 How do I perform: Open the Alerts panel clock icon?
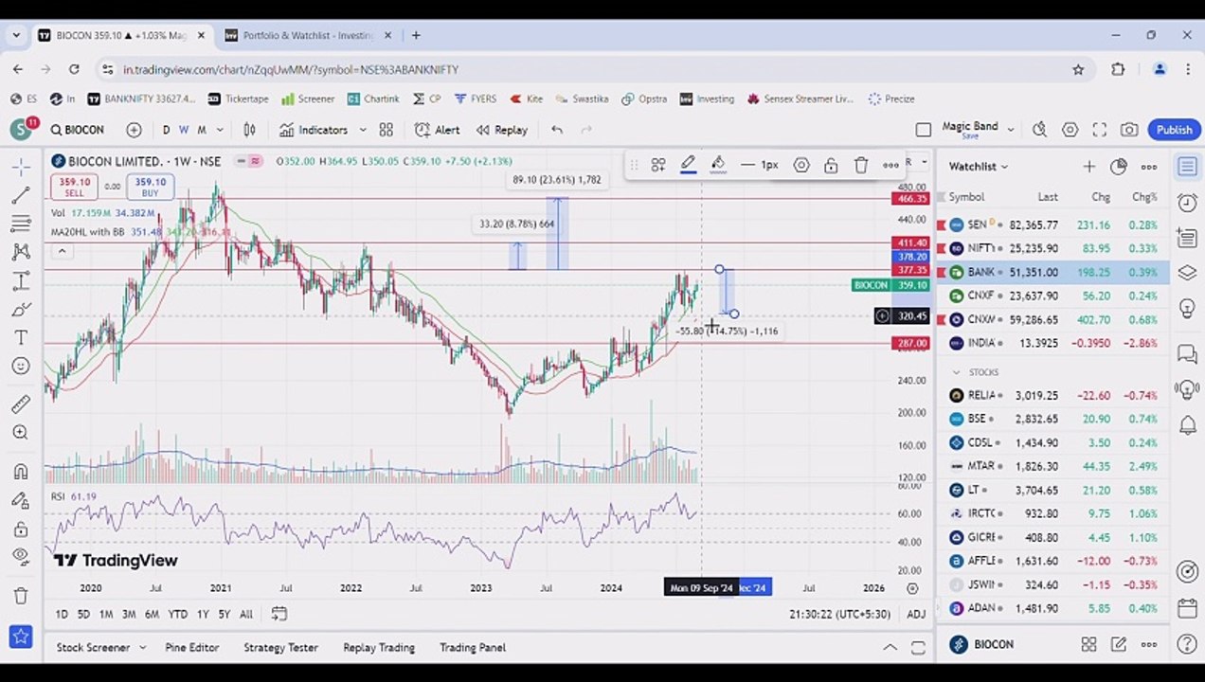click(1187, 202)
